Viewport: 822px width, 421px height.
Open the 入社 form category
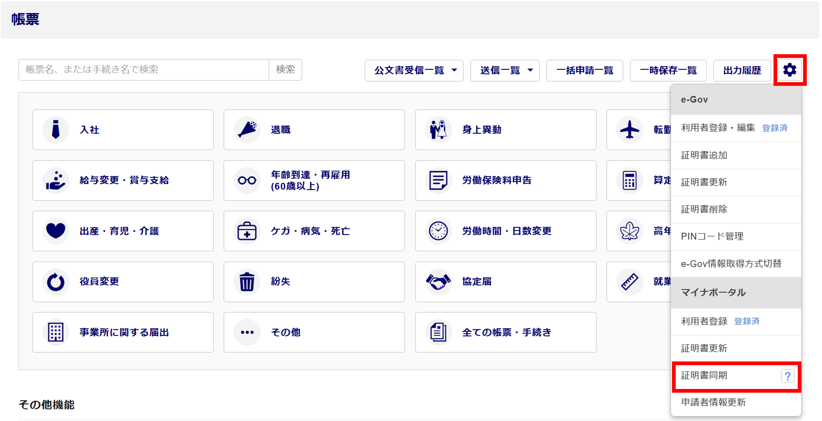click(x=123, y=129)
